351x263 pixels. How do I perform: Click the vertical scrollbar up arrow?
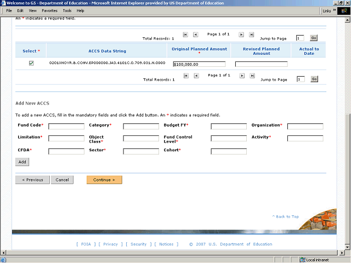pyautogui.click(x=347, y=20)
